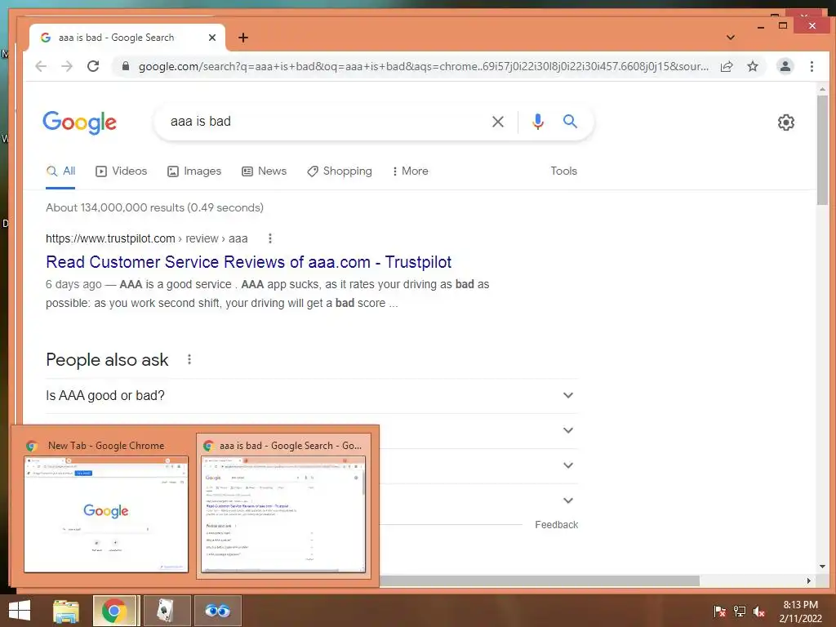Open the Chrome profile avatar

785,66
